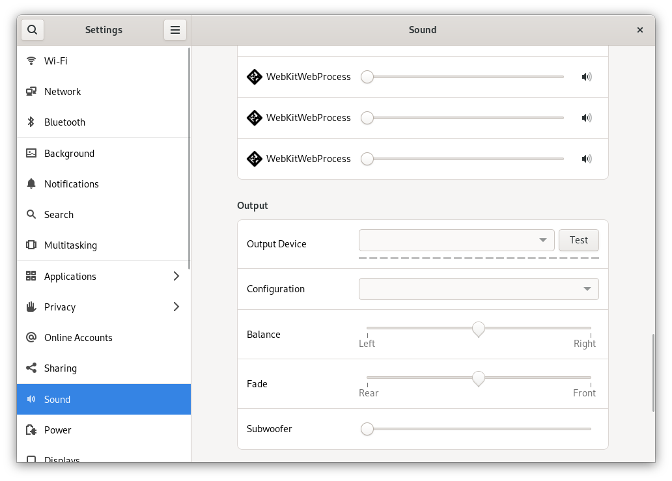Viewport: 672px width, 481px height.
Task: Mute the first WebKitWebProcess stream
Action: pos(587,77)
